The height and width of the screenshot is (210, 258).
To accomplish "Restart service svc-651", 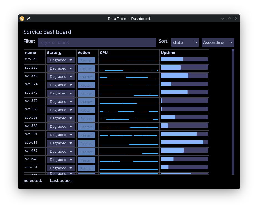I will (x=87, y=168).
